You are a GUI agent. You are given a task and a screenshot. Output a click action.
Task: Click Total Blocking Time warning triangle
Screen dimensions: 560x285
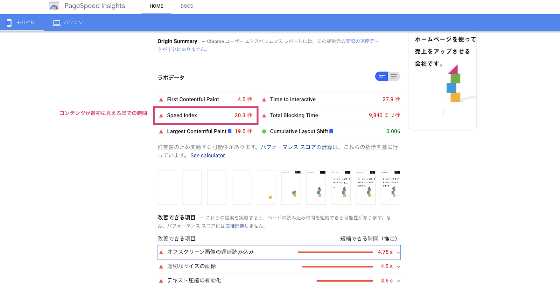coord(264,116)
